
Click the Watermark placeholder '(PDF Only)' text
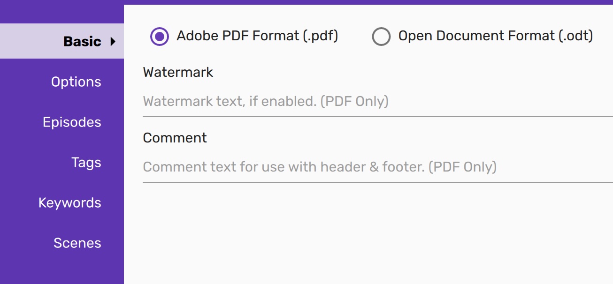354,102
